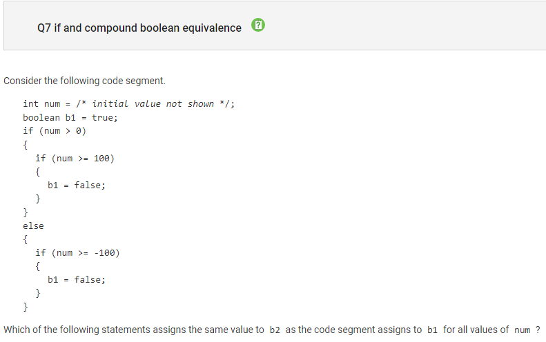
Task: Click the inline "num" code ending the question
Action: click(x=523, y=330)
